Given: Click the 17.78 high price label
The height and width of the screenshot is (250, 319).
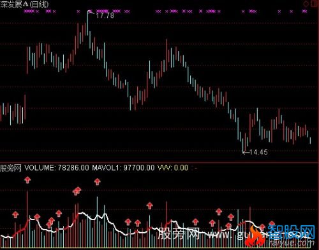Looking at the screenshot, I should pos(105,15).
